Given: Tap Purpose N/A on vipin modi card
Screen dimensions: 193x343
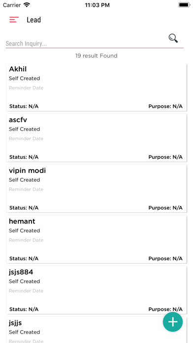Looking at the screenshot, I should click(x=165, y=208).
